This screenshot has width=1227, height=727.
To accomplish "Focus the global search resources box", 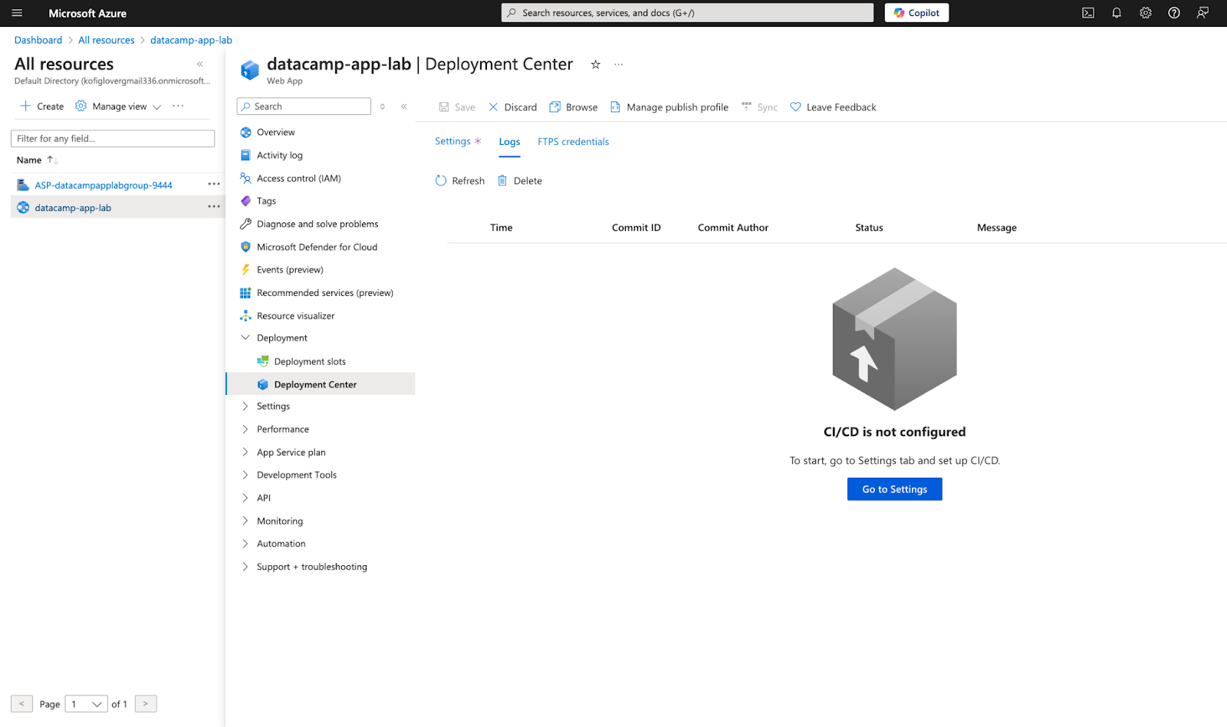I will pos(687,13).
